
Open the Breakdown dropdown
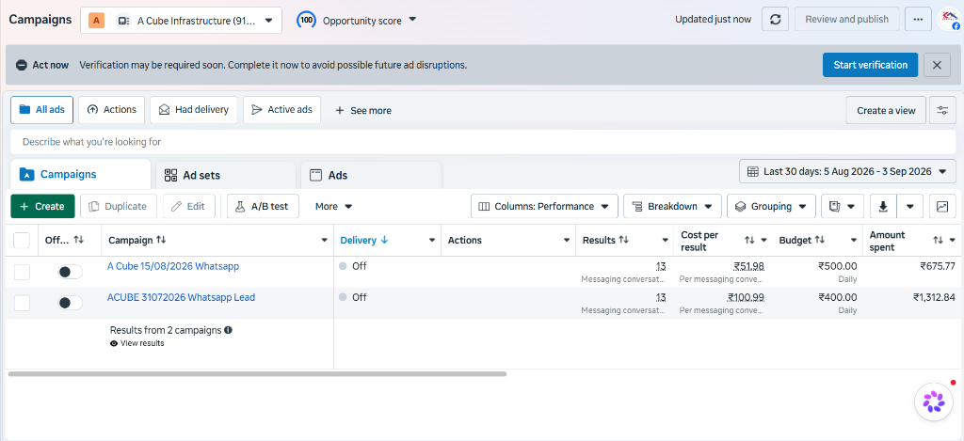672,206
